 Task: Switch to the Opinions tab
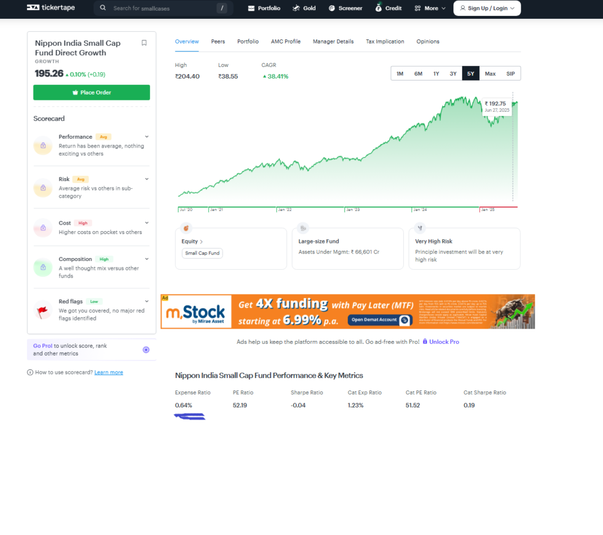point(428,42)
